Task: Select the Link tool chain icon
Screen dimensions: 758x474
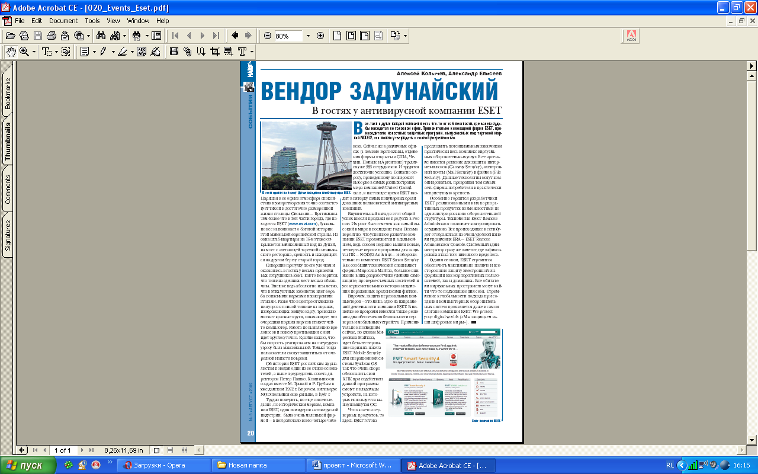Action: click(188, 52)
